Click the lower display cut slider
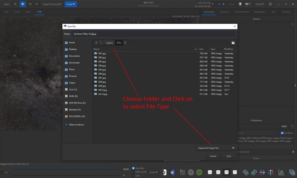Screen dimensions: 297x178 65,175
